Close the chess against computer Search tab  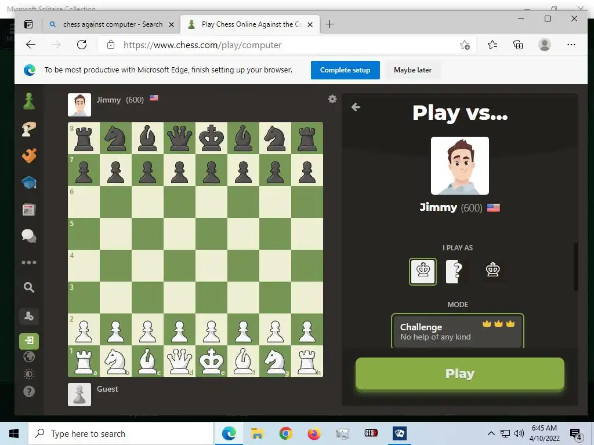coord(171,24)
